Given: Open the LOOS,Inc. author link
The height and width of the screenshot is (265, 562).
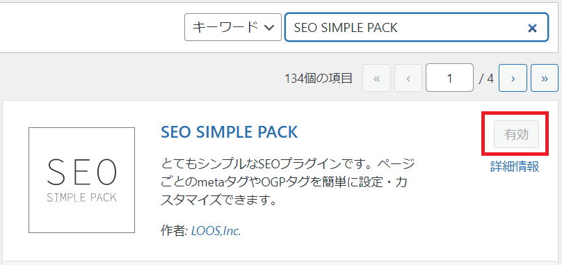Looking at the screenshot, I should pos(216,231).
